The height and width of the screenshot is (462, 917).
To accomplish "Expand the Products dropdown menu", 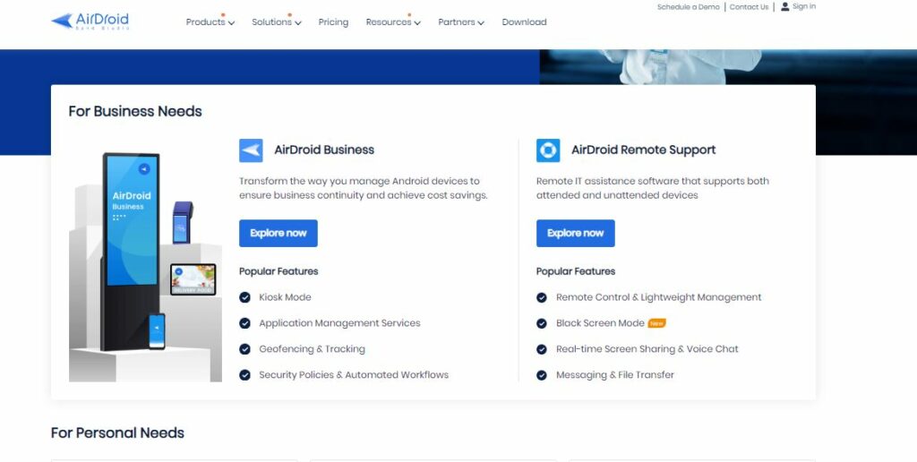I will [210, 22].
